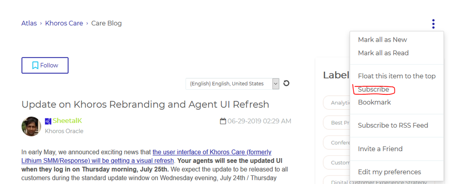Choose Subscribe to RSS Feed
This screenshot has width=462, height=184.
pyautogui.click(x=393, y=125)
